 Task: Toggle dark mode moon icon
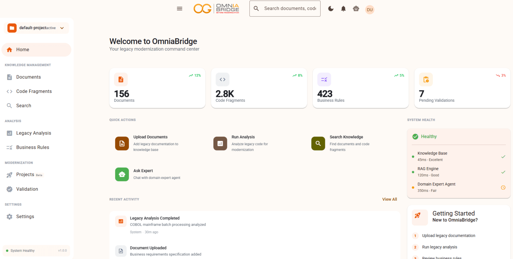(x=331, y=9)
